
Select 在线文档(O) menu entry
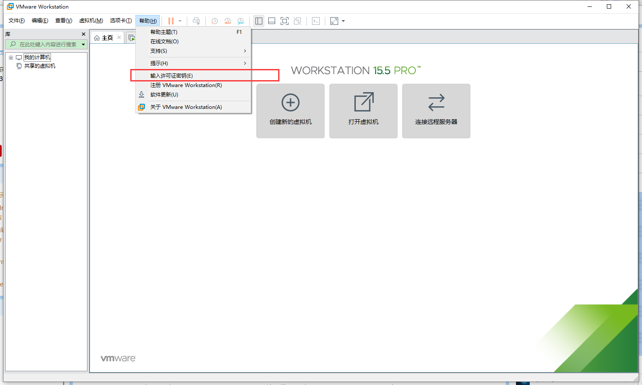[x=193, y=42]
